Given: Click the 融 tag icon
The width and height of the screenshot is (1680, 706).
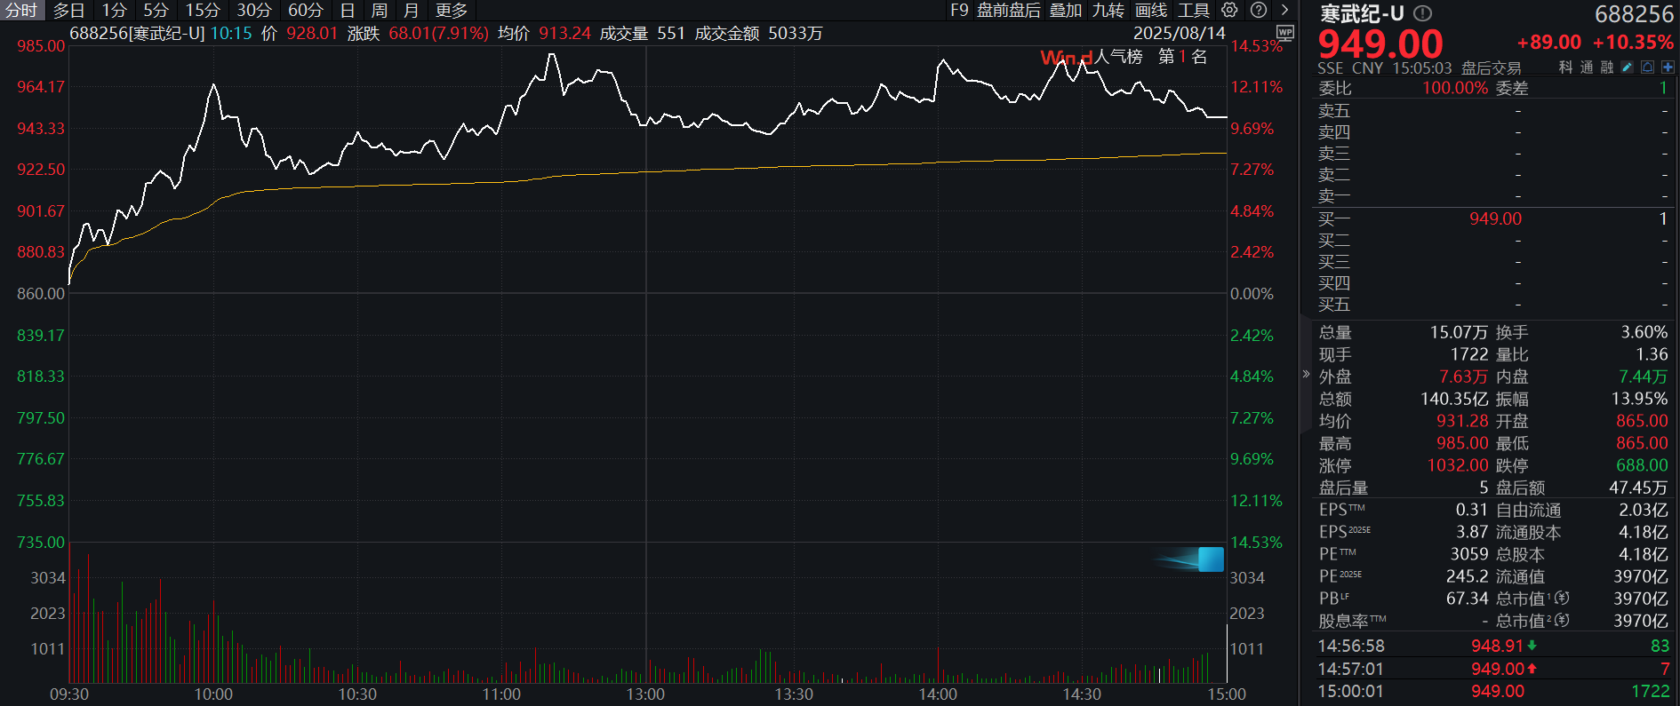Looking at the screenshot, I should tap(1607, 67).
